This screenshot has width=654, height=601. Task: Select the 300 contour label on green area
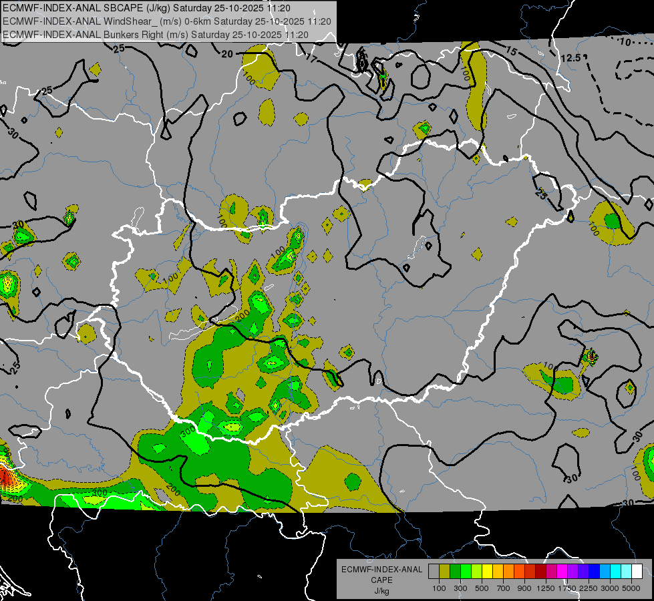pos(188,431)
